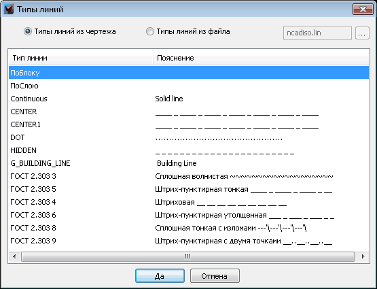
Task: Click the Отмена cancel button
Action: coord(215,276)
